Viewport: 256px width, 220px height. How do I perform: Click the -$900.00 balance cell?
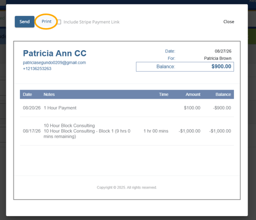(222, 108)
